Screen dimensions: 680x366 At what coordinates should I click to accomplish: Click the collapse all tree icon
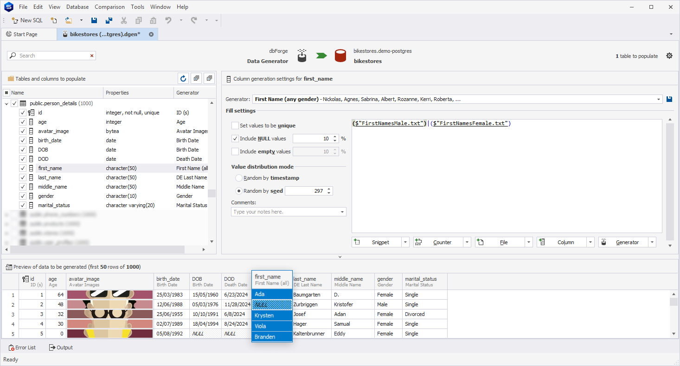coord(209,78)
